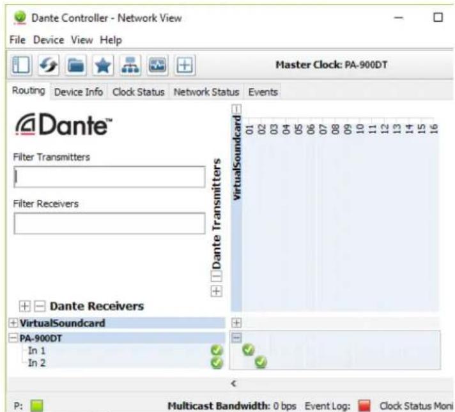Expand the VirtualSoundcard routing grid row
This screenshot has width=455, height=412.
236,323
